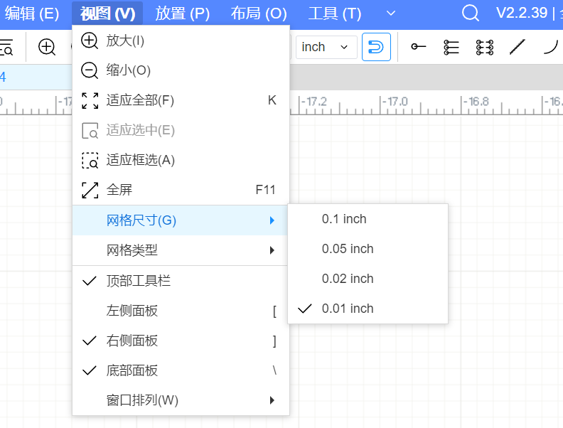Click the 缩小(O) minus magnifier icon
563x428 pixels.
[x=90, y=70]
